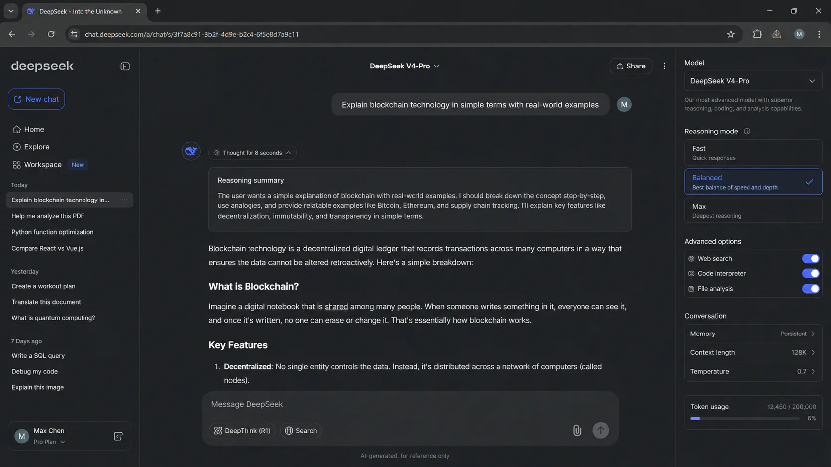This screenshot has width=831, height=467.
Task: Send the message with the arrow button
Action: (x=601, y=430)
